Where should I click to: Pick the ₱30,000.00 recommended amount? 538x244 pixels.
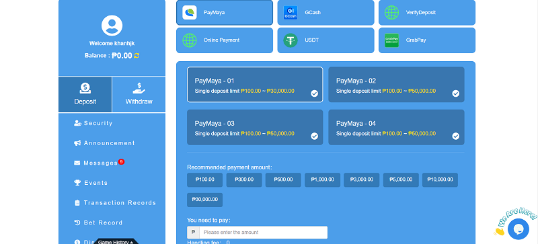[205, 200]
